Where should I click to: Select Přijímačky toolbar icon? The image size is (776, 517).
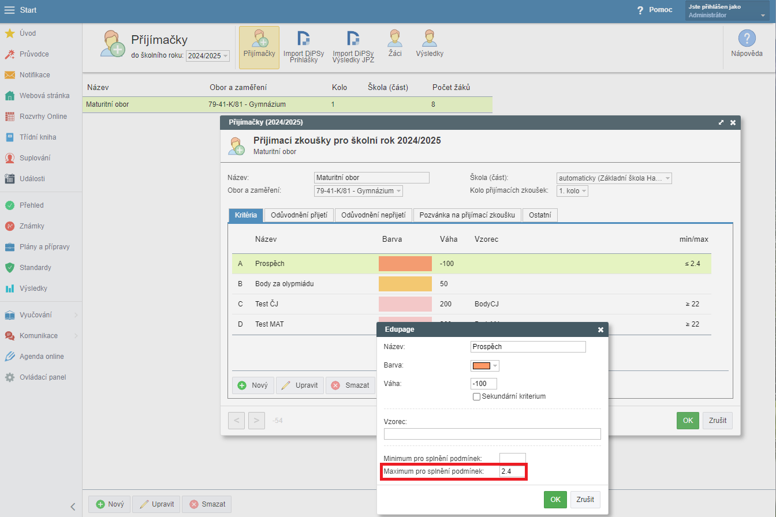[259, 47]
